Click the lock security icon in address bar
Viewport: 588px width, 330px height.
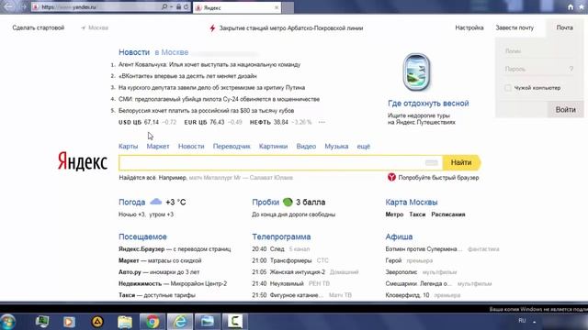pyautogui.click(x=178, y=7)
